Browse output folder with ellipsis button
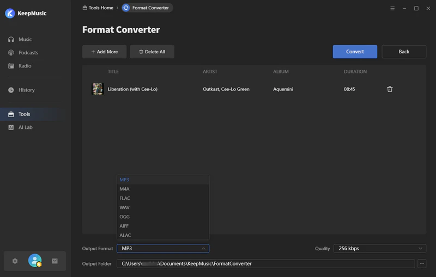This screenshot has width=436, height=277. pyautogui.click(x=422, y=264)
